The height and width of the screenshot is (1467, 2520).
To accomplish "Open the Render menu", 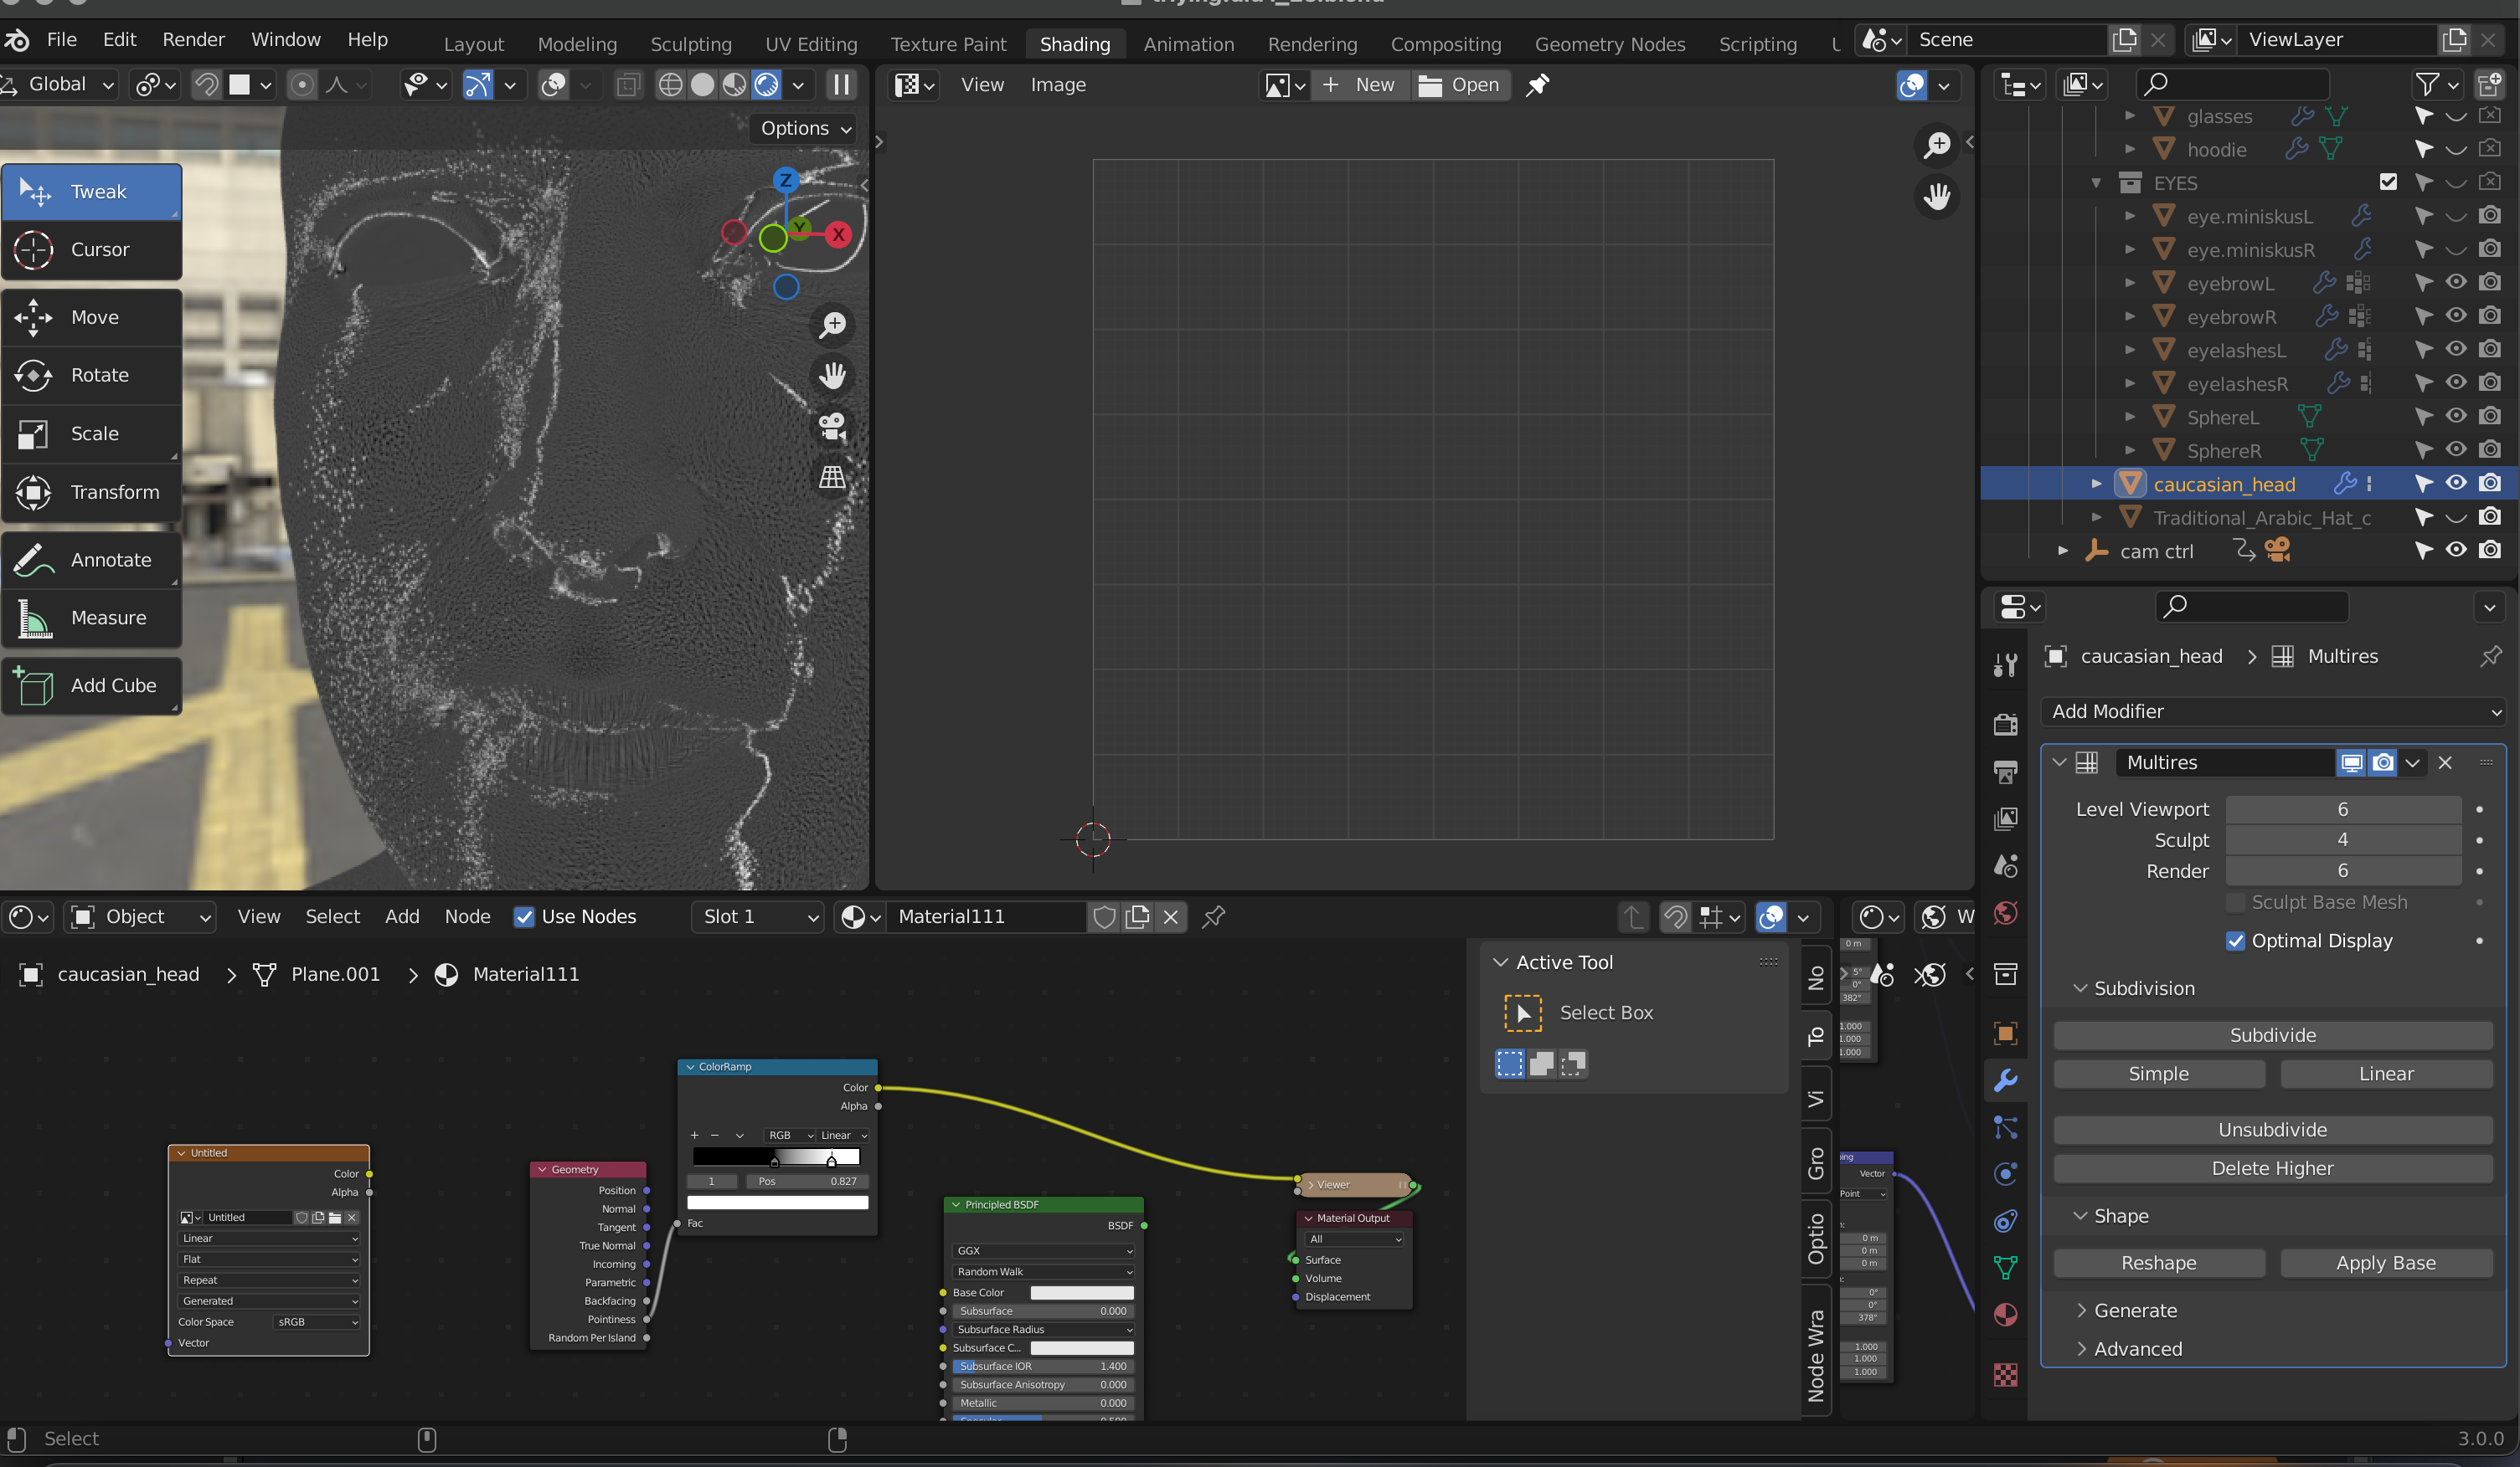I will [x=193, y=39].
